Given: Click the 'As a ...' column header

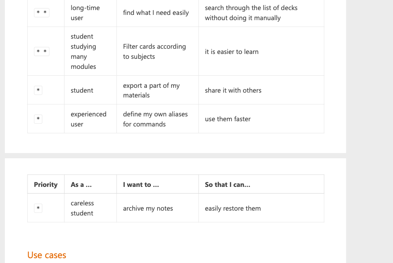Looking at the screenshot, I should [81, 184].
